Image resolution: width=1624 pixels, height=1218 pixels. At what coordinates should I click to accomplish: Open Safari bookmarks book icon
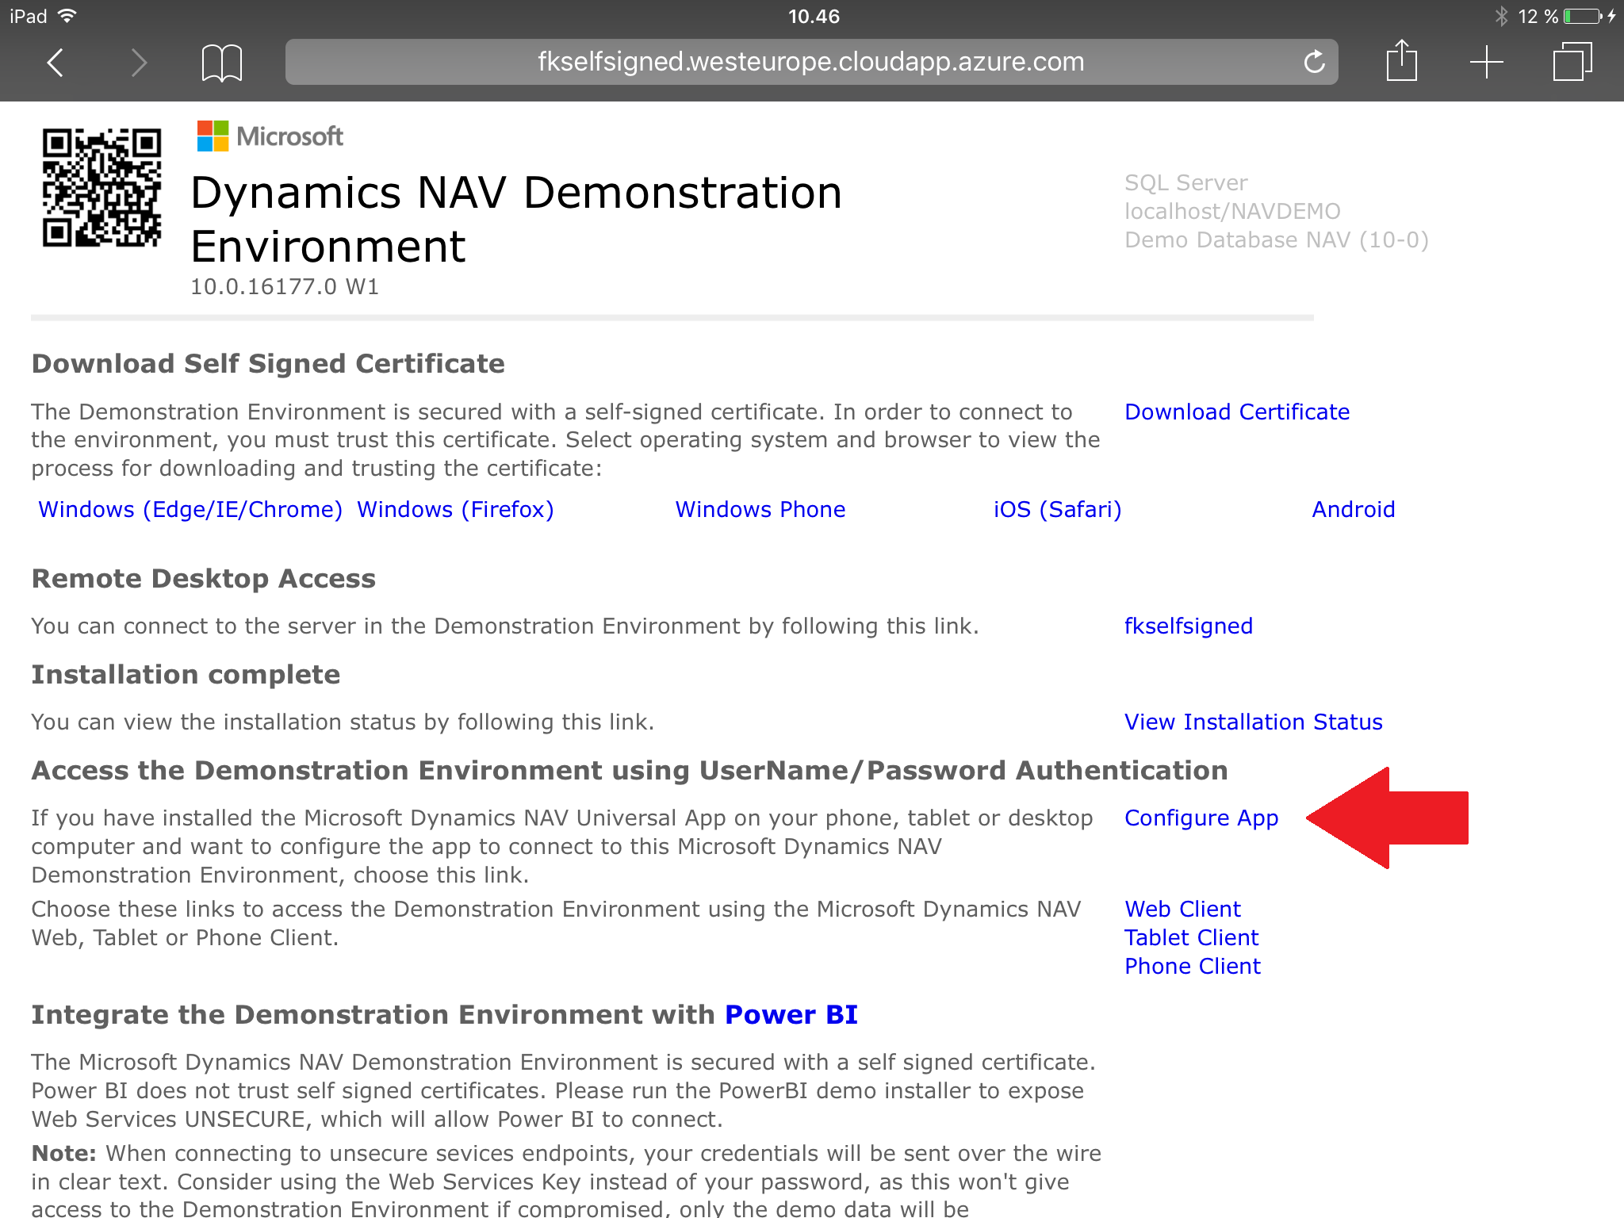point(221,62)
